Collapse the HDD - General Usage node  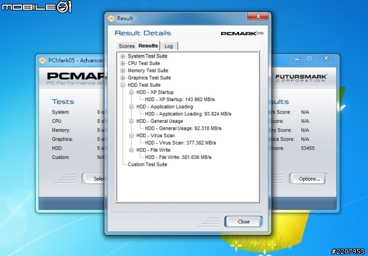132,121
